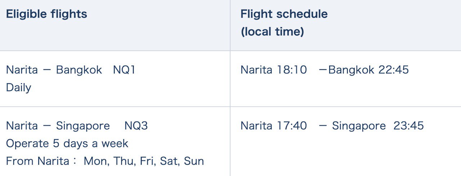Image resolution: width=461 pixels, height=176 pixels.
Task: Click the "Eligible flights" column header
Action: click(46, 14)
